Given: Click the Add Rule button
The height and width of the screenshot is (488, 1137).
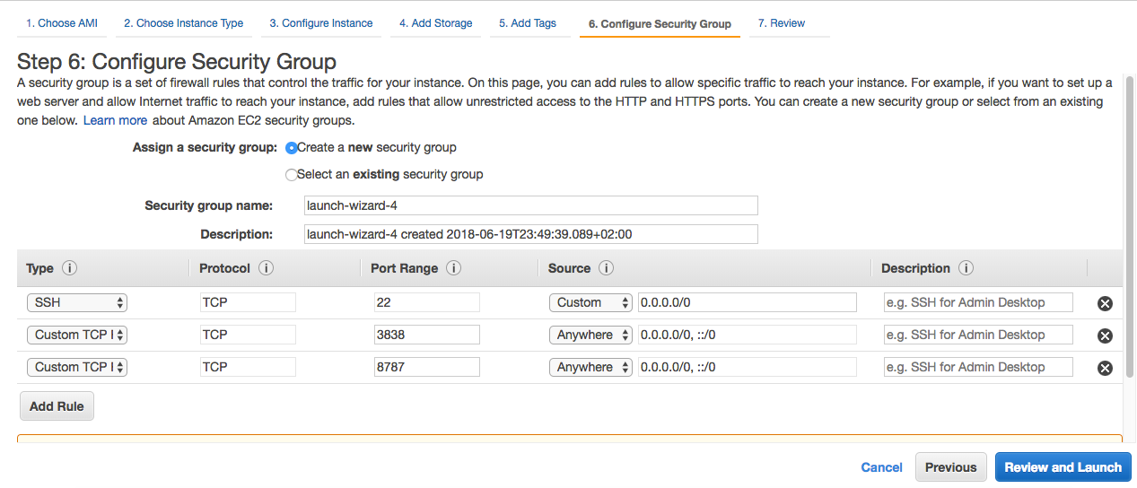Looking at the screenshot, I should (x=57, y=406).
